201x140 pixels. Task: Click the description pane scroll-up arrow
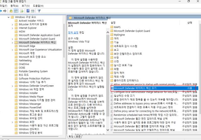click(108, 32)
